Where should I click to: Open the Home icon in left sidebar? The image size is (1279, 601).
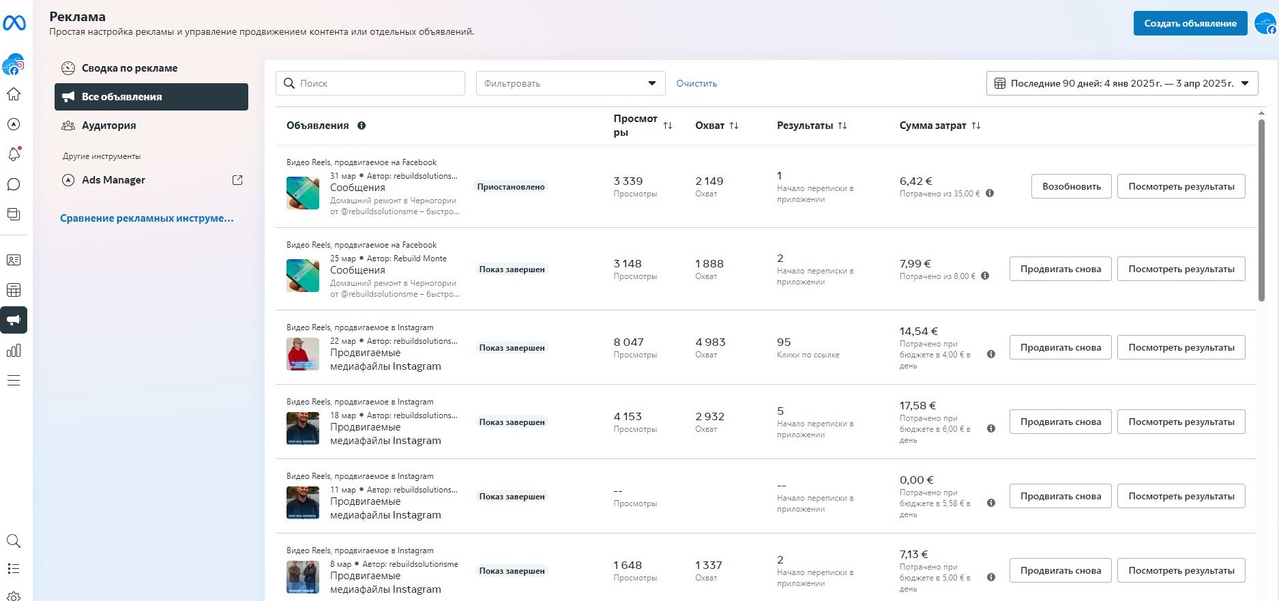tap(14, 94)
